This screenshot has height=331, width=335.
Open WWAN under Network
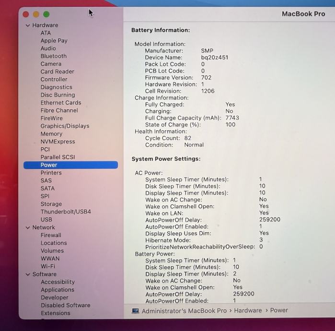click(x=50, y=259)
